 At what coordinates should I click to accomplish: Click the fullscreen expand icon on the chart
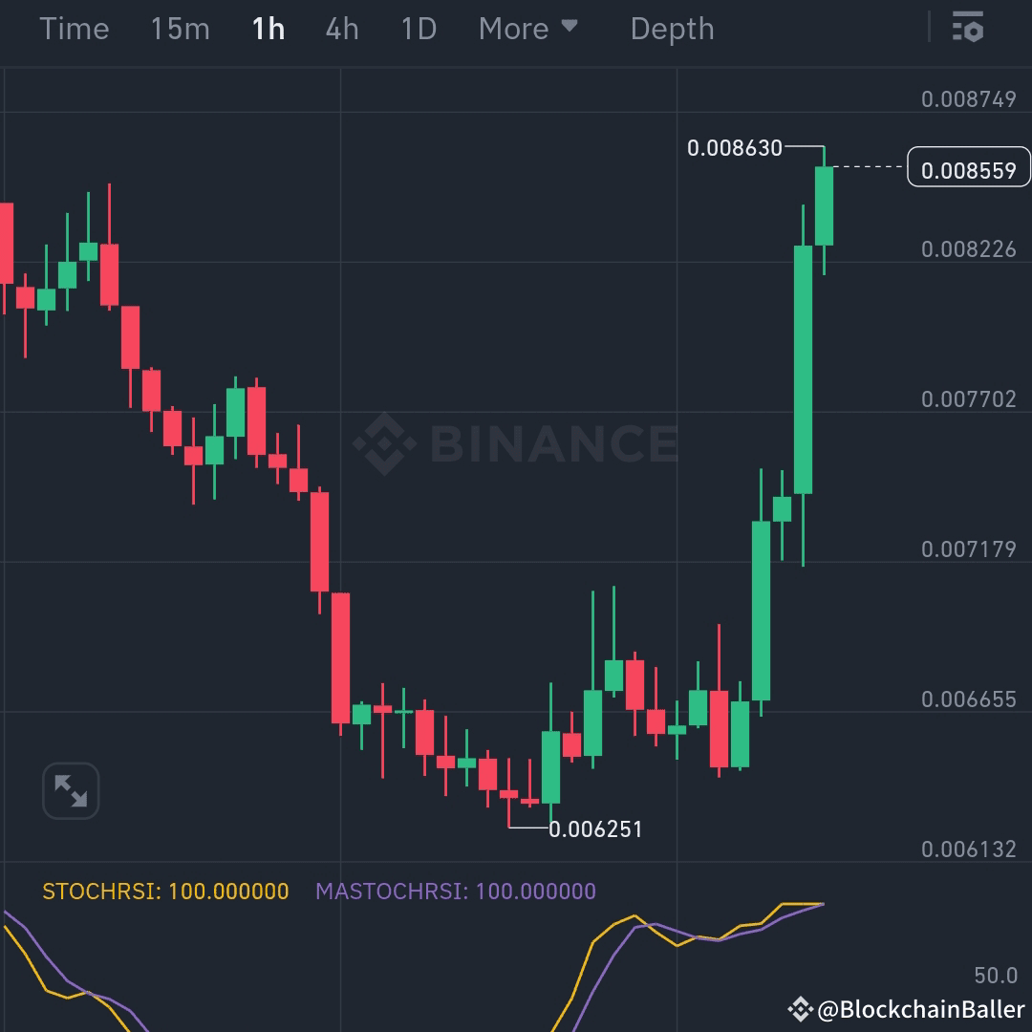[70, 790]
